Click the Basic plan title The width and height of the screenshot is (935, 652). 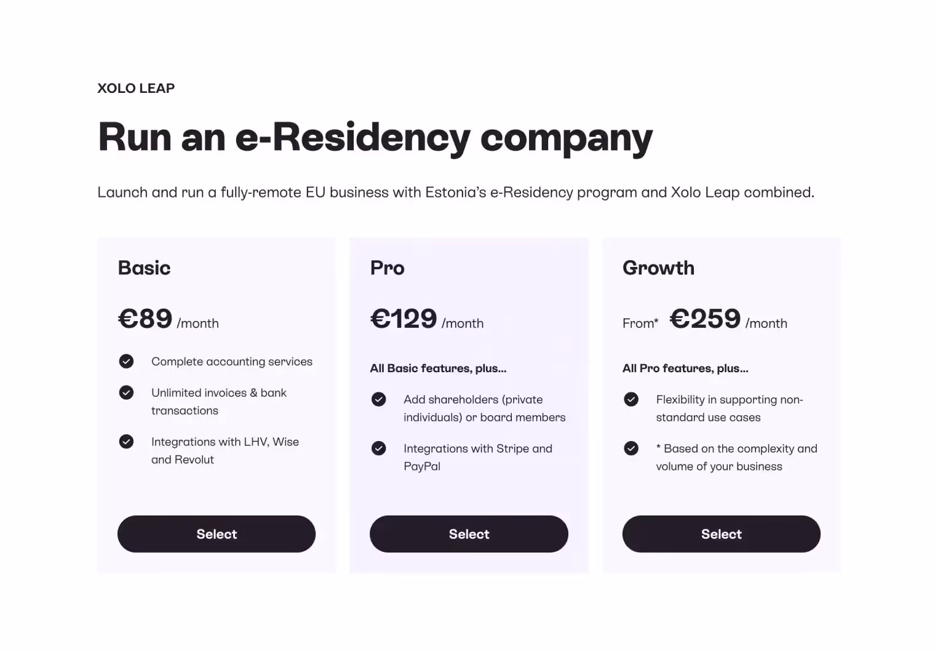144,268
